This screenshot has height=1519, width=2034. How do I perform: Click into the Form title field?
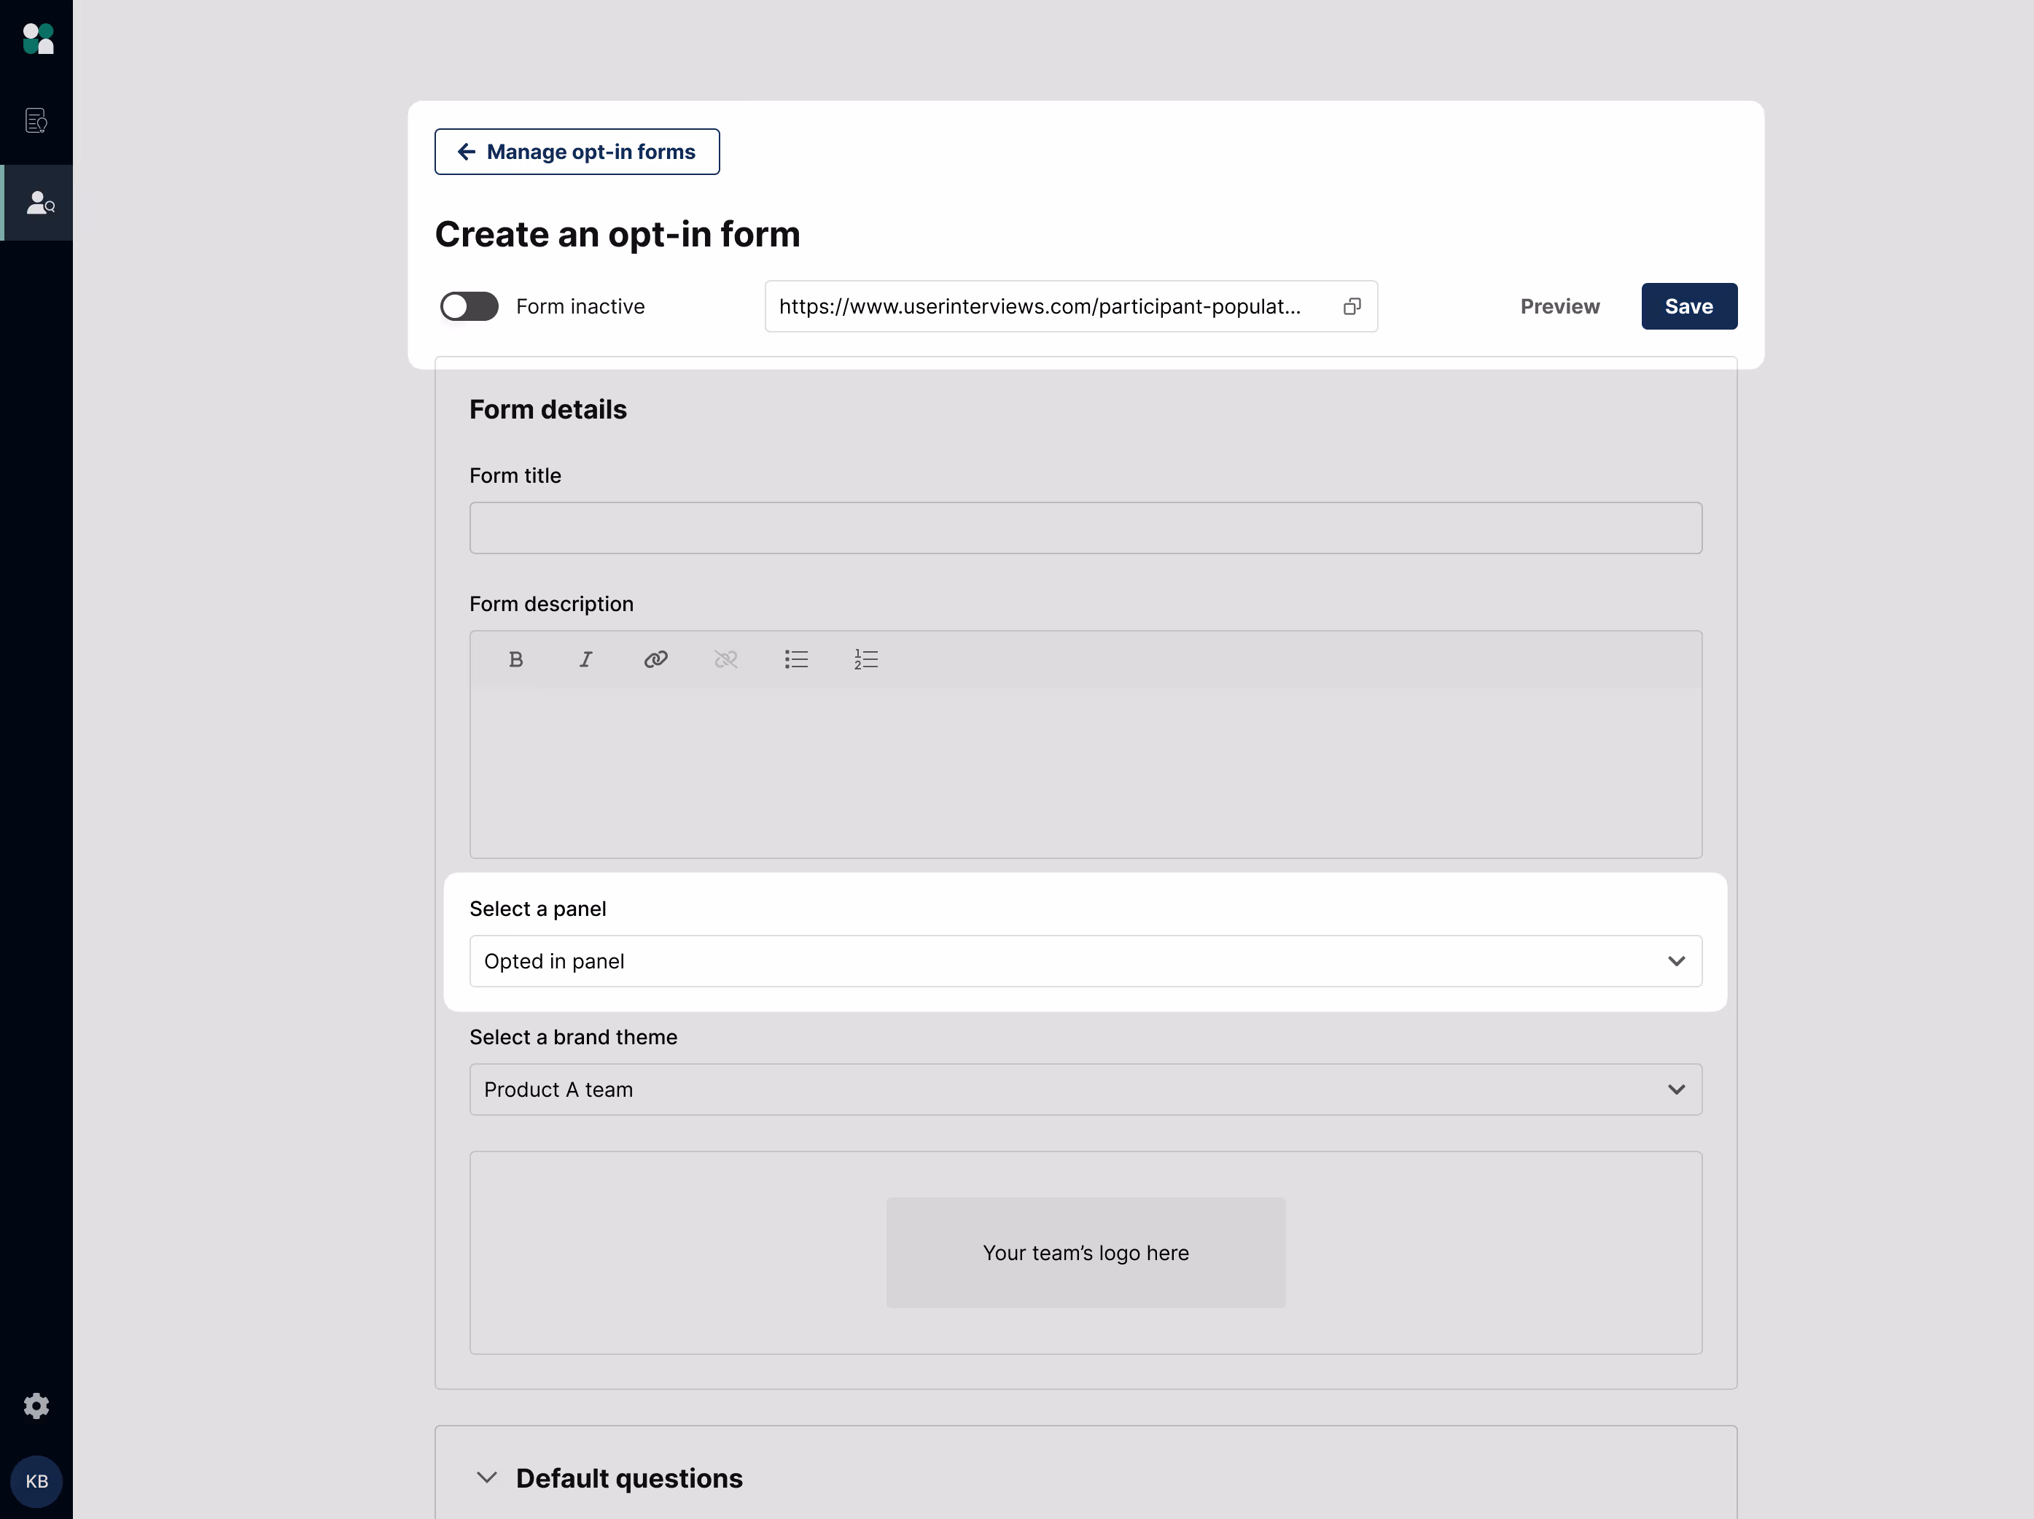coord(1085,528)
